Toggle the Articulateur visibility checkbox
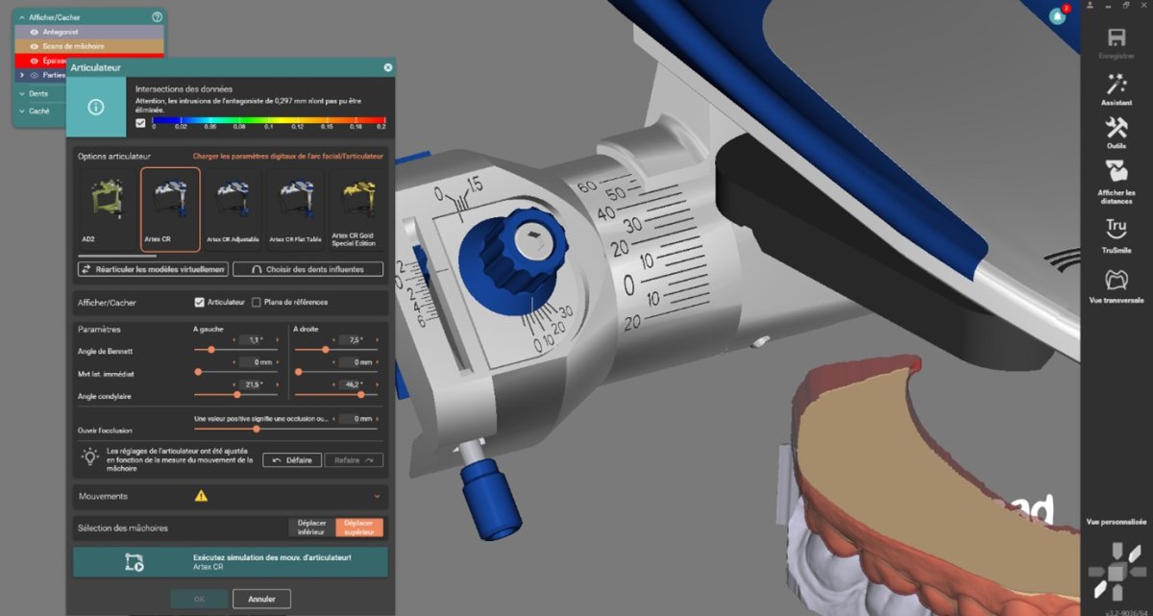The height and width of the screenshot is (616, 1153). [200, 303]
